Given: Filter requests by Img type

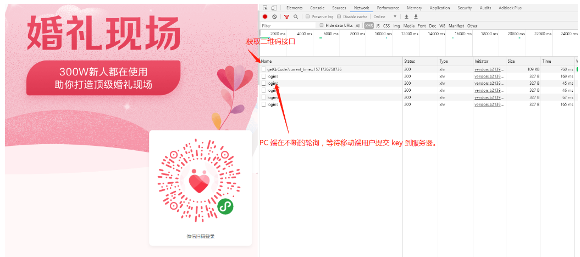Looking at the screenshot, I should click(x=396, y=26).
